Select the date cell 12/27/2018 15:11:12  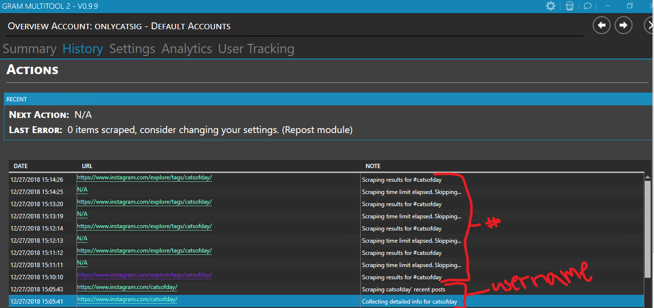tap(37, 253)
